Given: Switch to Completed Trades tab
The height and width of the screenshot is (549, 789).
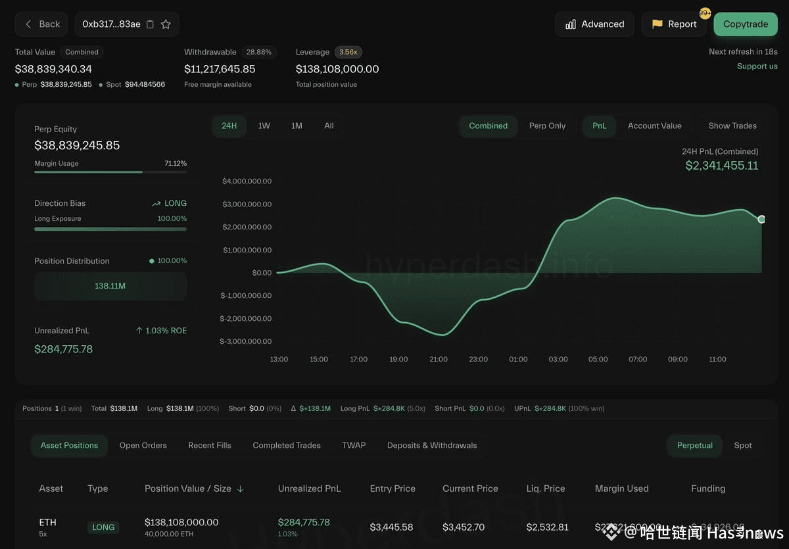Looking at the screenshot, I should click(287, 445).
